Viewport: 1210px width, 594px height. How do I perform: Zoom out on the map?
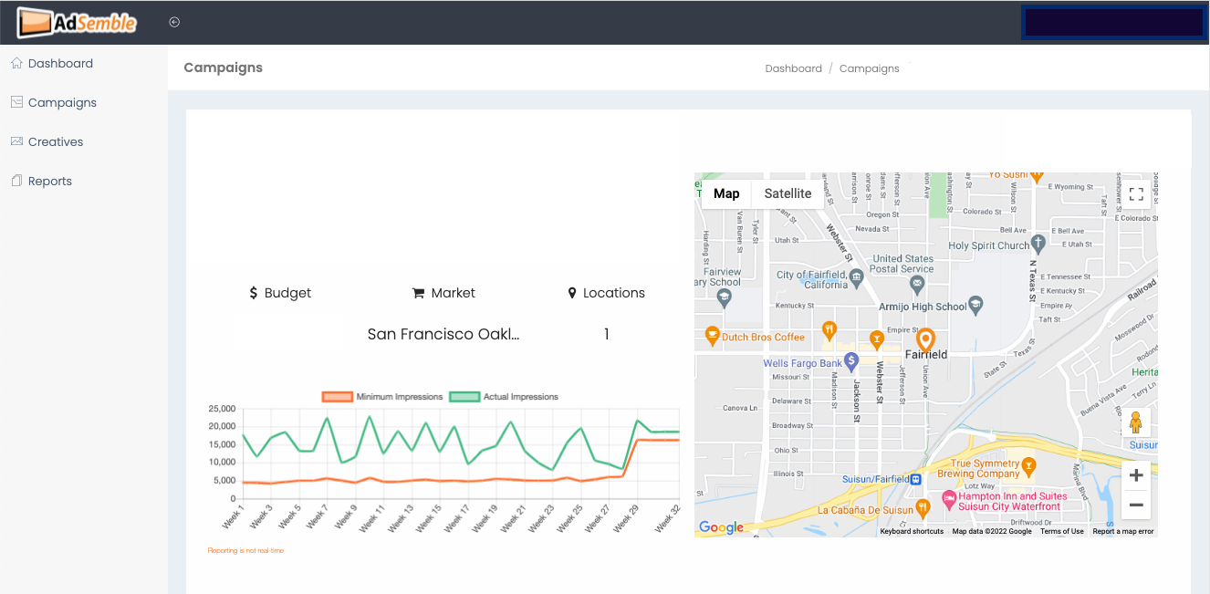point(1136,505)
